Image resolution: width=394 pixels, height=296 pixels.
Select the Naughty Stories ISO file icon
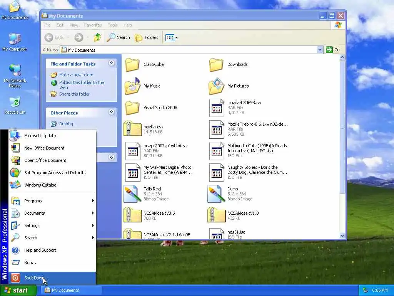217,173
